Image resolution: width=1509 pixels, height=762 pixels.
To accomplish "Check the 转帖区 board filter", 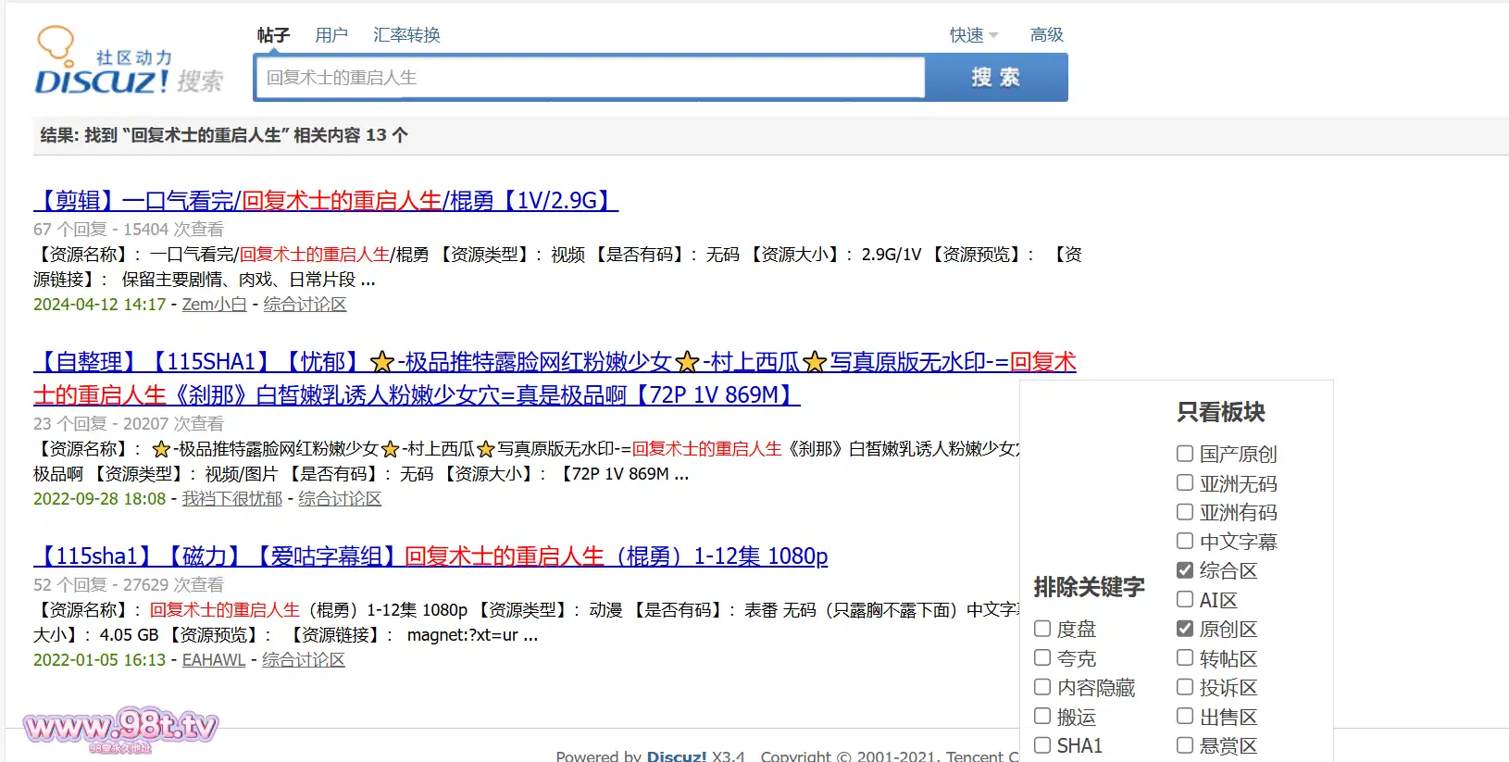I will click(x=1185, y=658).
